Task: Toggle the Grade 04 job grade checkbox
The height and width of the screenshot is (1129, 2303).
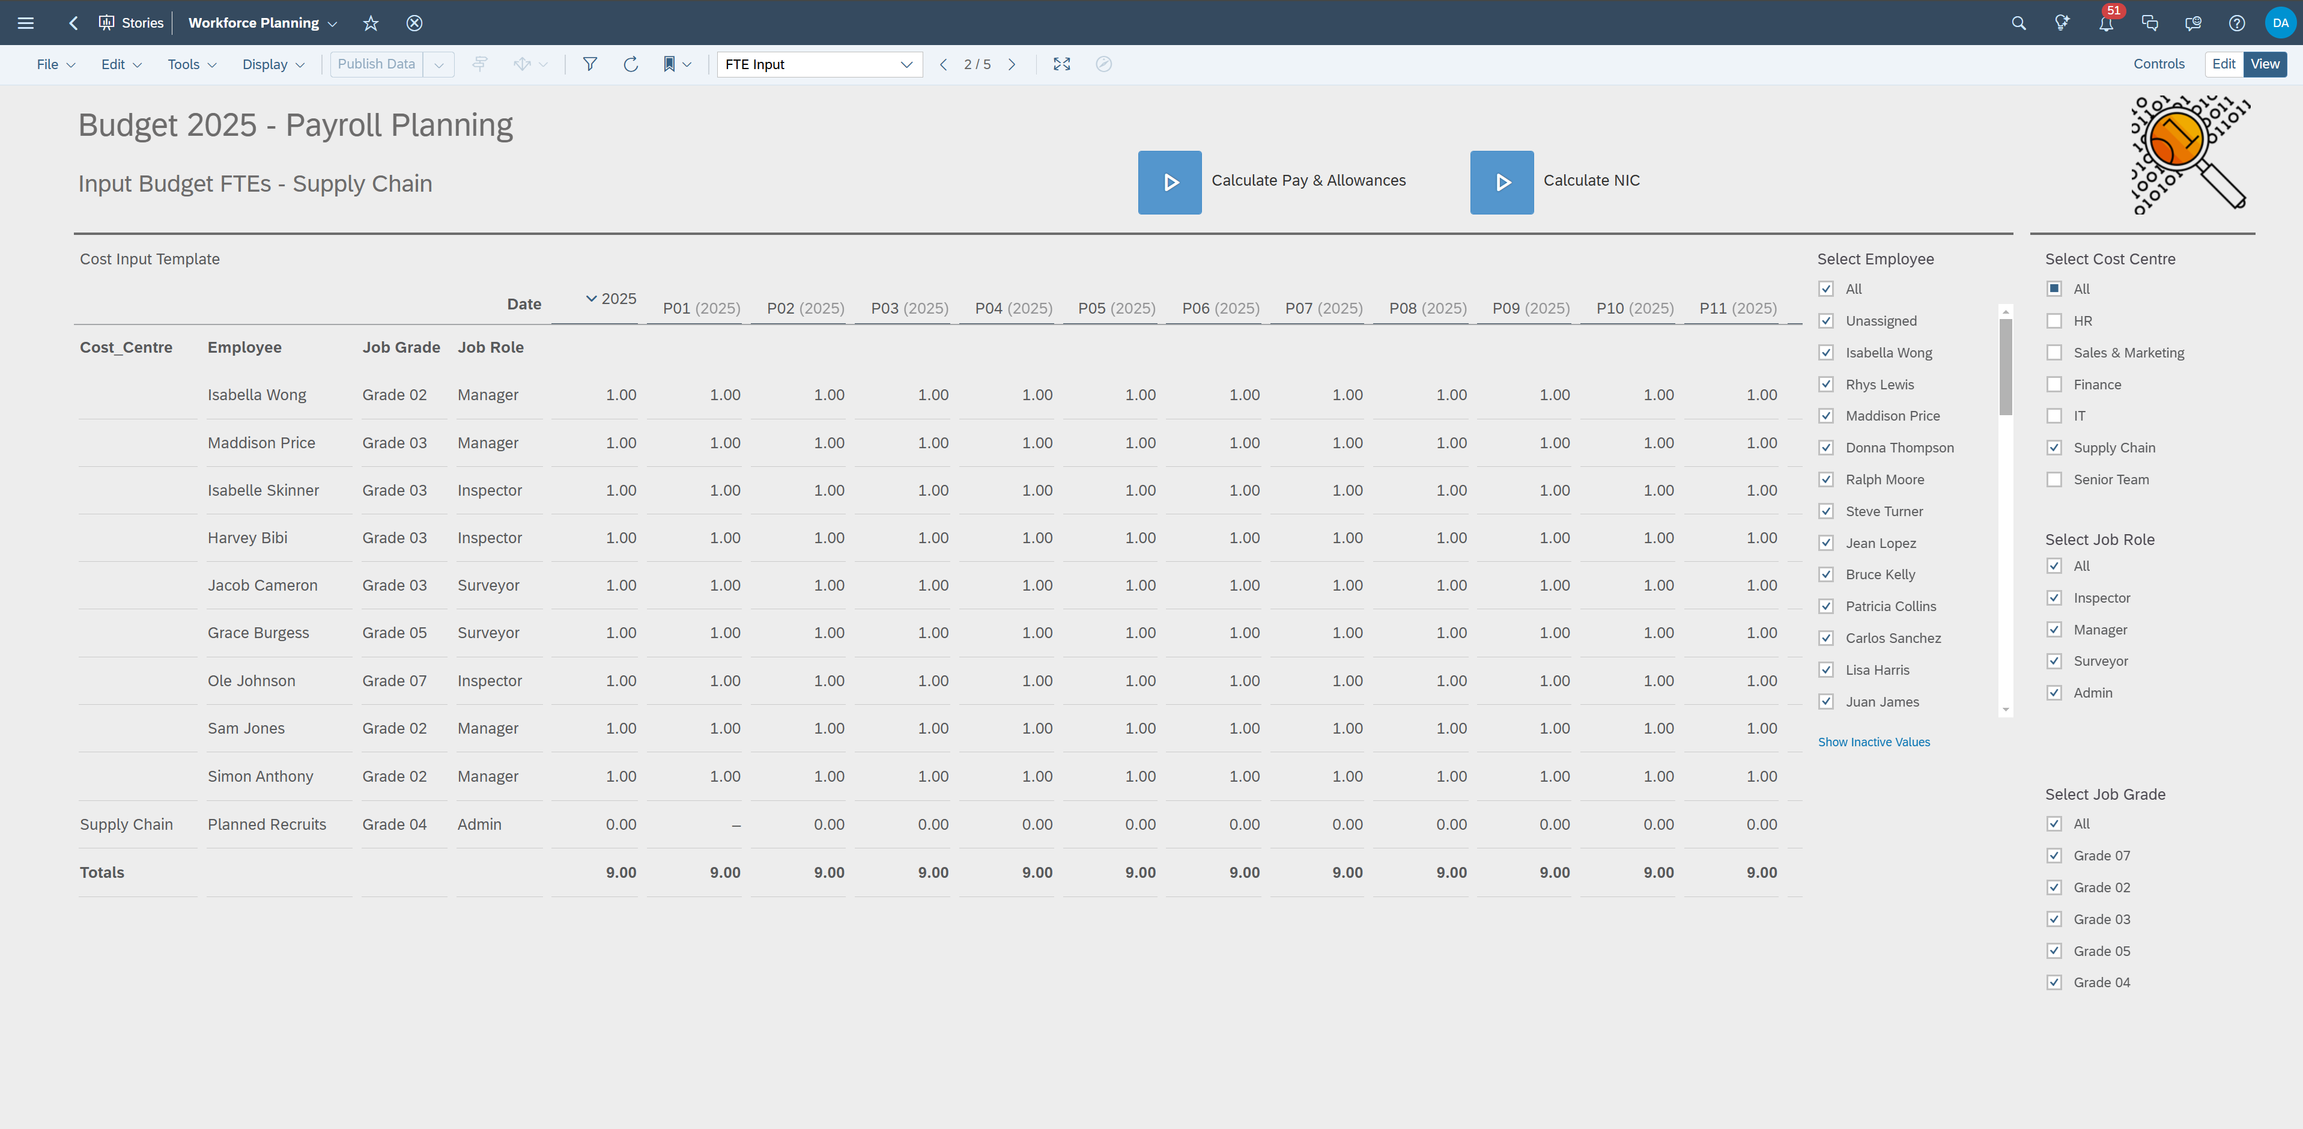Action: 2054,982
